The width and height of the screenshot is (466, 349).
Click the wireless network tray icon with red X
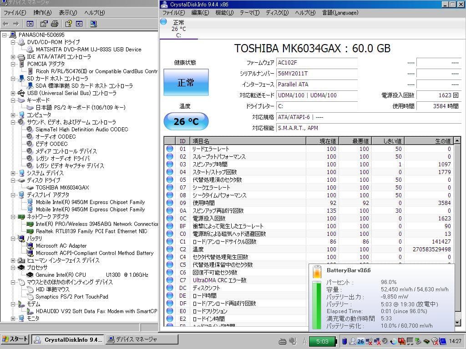pyautogui.click(x=435, y=341)
